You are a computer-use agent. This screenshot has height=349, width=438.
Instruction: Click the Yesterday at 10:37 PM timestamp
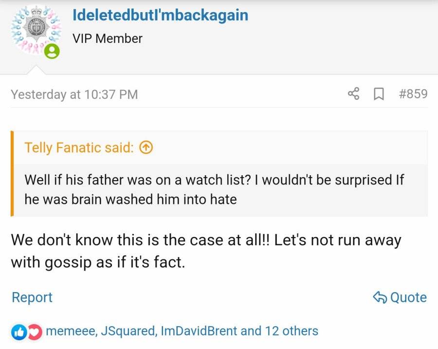(74, 94)
